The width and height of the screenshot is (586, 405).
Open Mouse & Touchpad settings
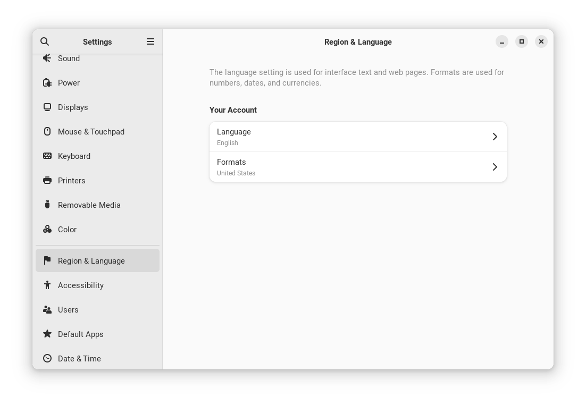(97, 132)
